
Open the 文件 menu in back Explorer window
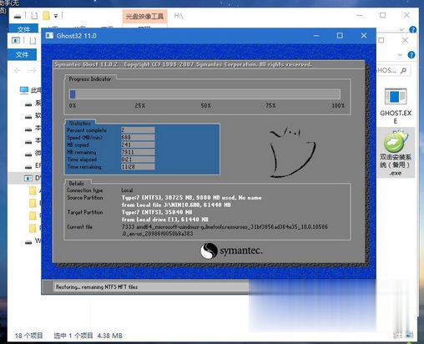click(23, 29)
